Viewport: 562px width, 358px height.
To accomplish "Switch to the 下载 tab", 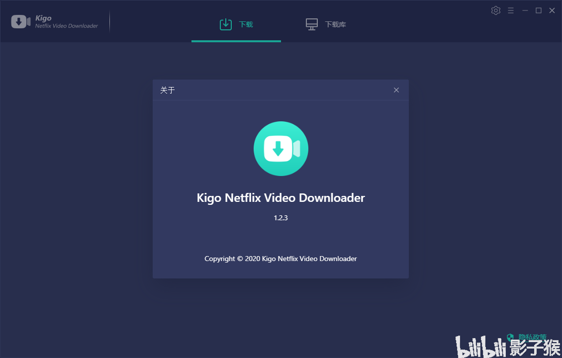I will (236, 24).
